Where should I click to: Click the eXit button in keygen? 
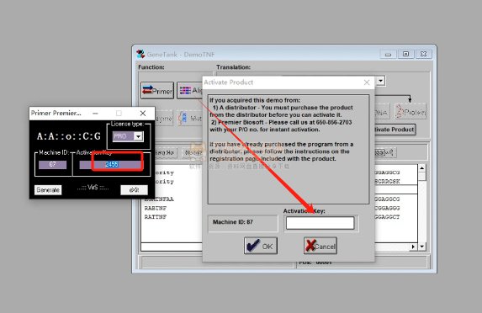coord(134,190)
